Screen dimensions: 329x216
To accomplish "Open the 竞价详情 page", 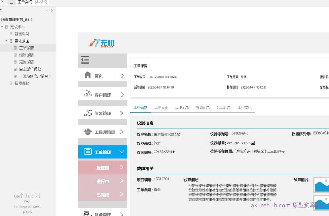I will (26, 62).
